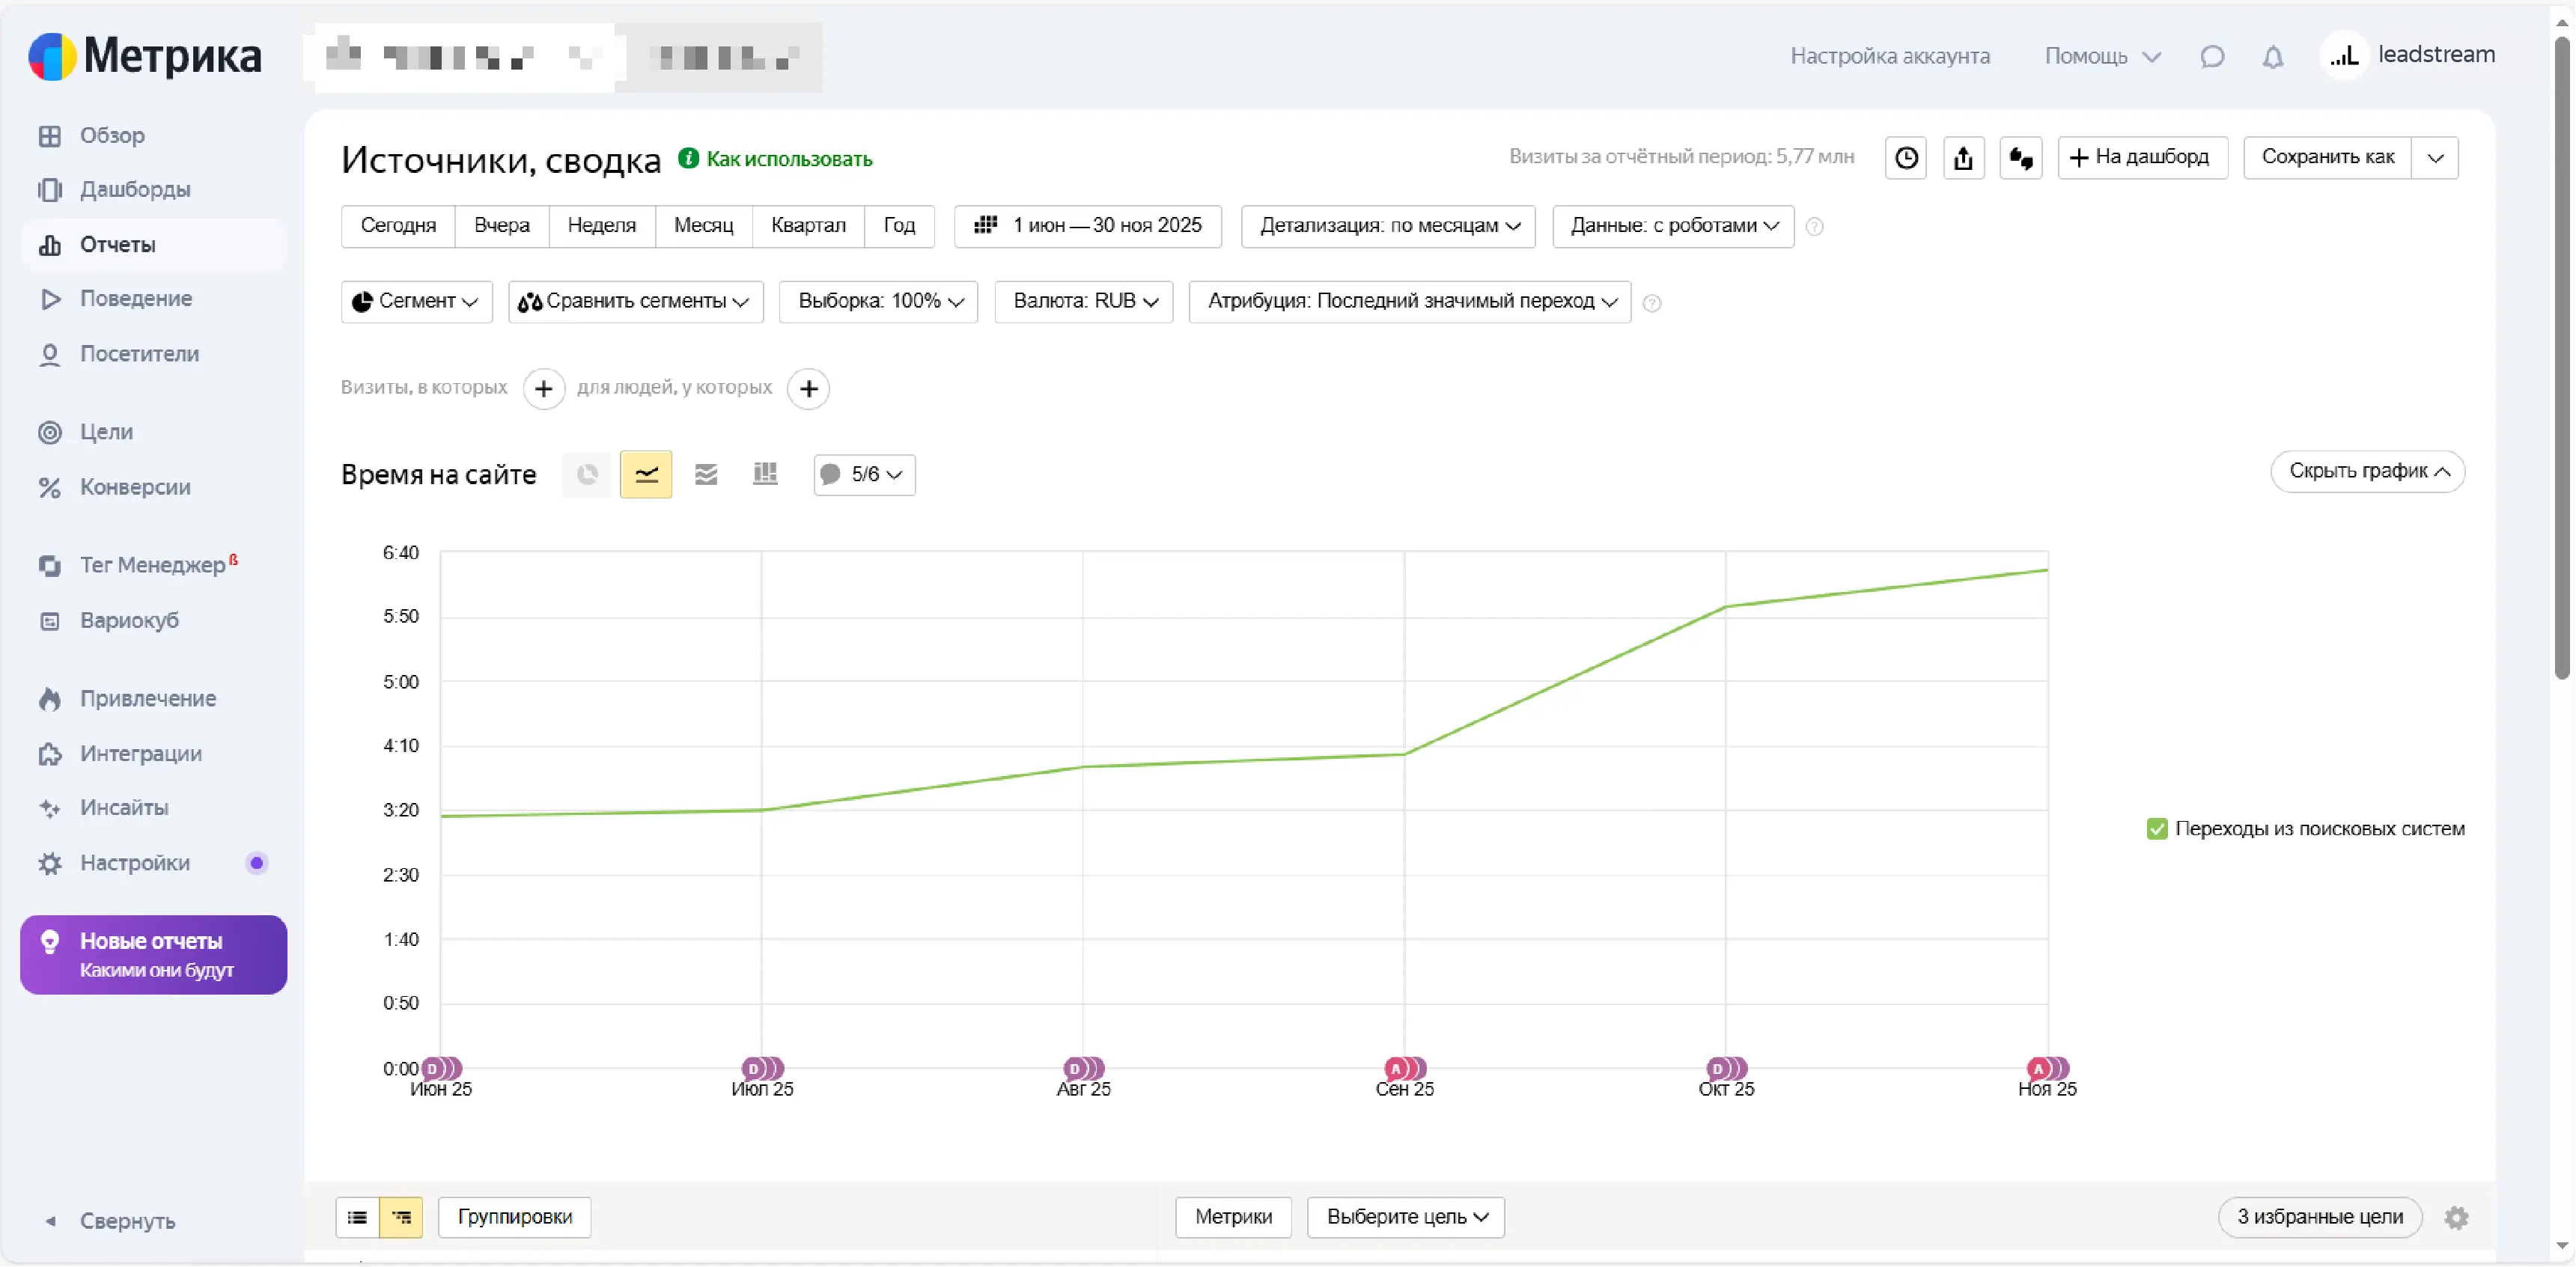Screen dimensions: 2576x1267
Task: Switch table to tree view
Action: pyautogui.click(x=401, y=1217)
